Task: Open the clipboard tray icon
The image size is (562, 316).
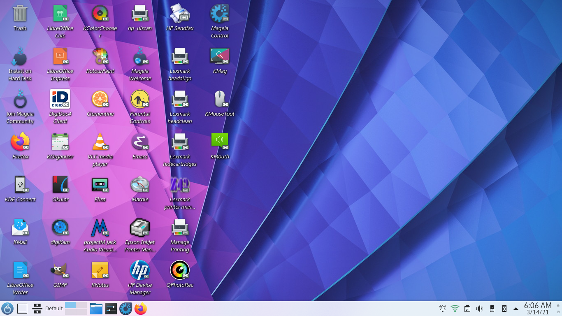Action: 467,309
